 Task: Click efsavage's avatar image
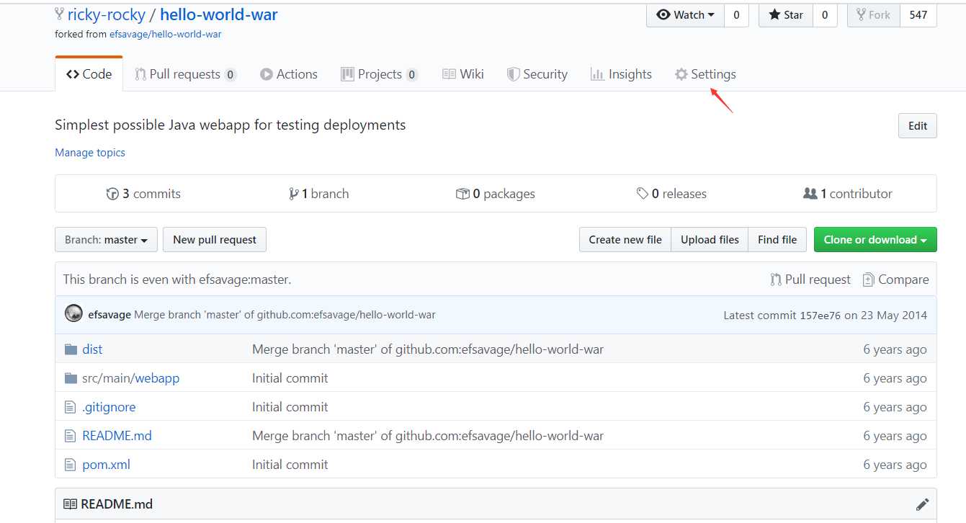pyautogui.click(x=73, y=314)
